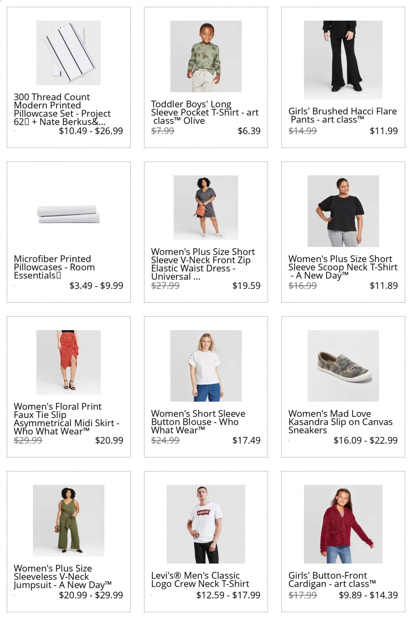Open 300 Thread Count Modern Printed Pillowcase title

[x=62, y=109]
